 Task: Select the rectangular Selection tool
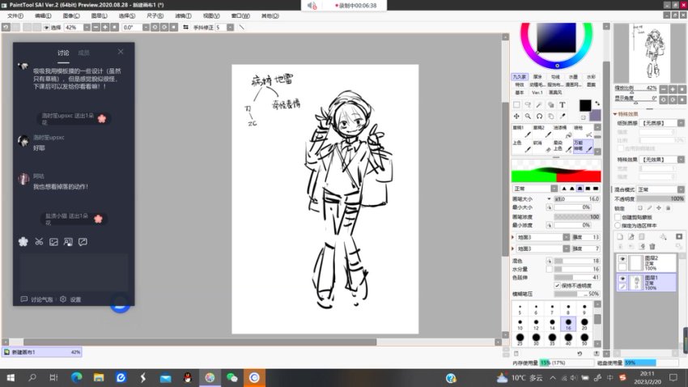(x=516, y=104)
